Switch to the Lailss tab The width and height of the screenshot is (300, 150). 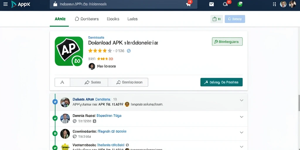(x=132, y=19)
